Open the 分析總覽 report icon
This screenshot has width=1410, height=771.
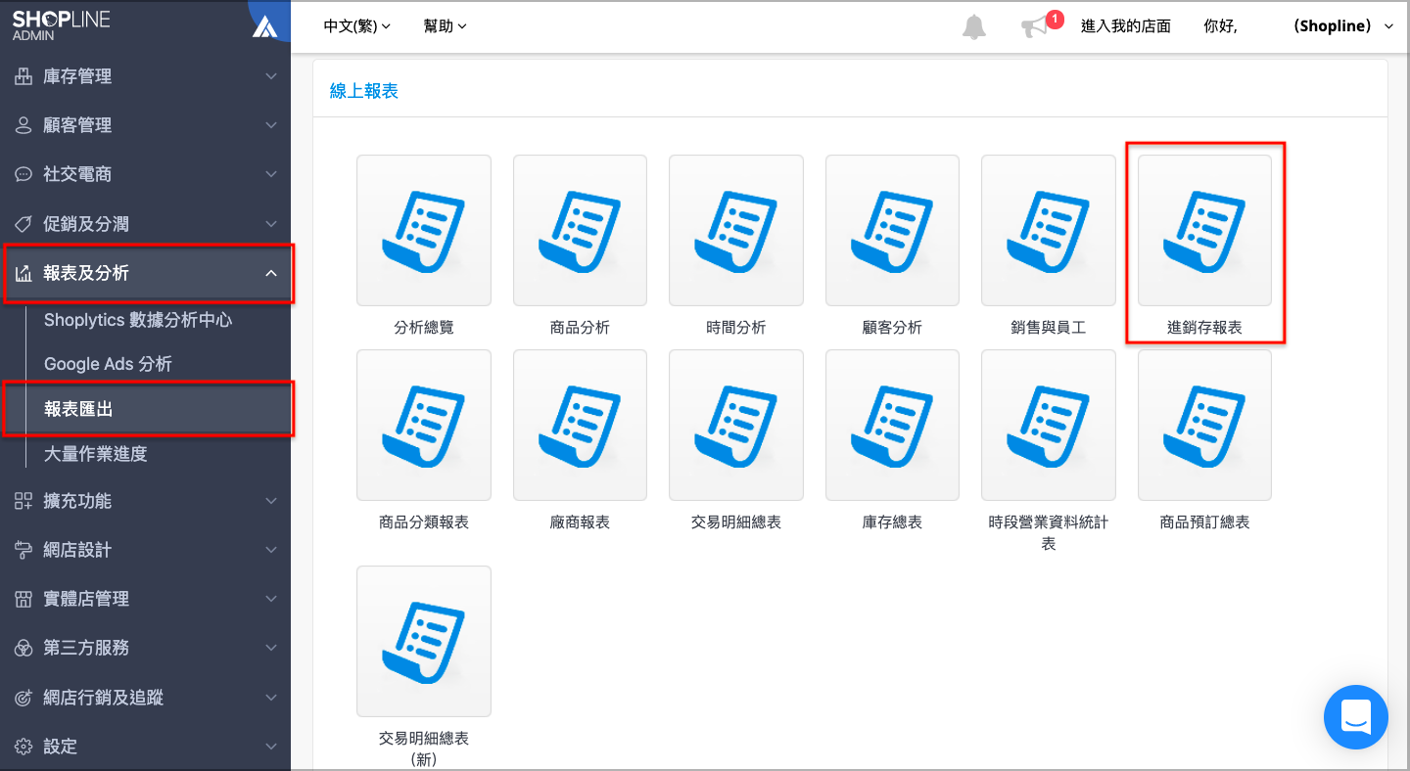[424, 230]
